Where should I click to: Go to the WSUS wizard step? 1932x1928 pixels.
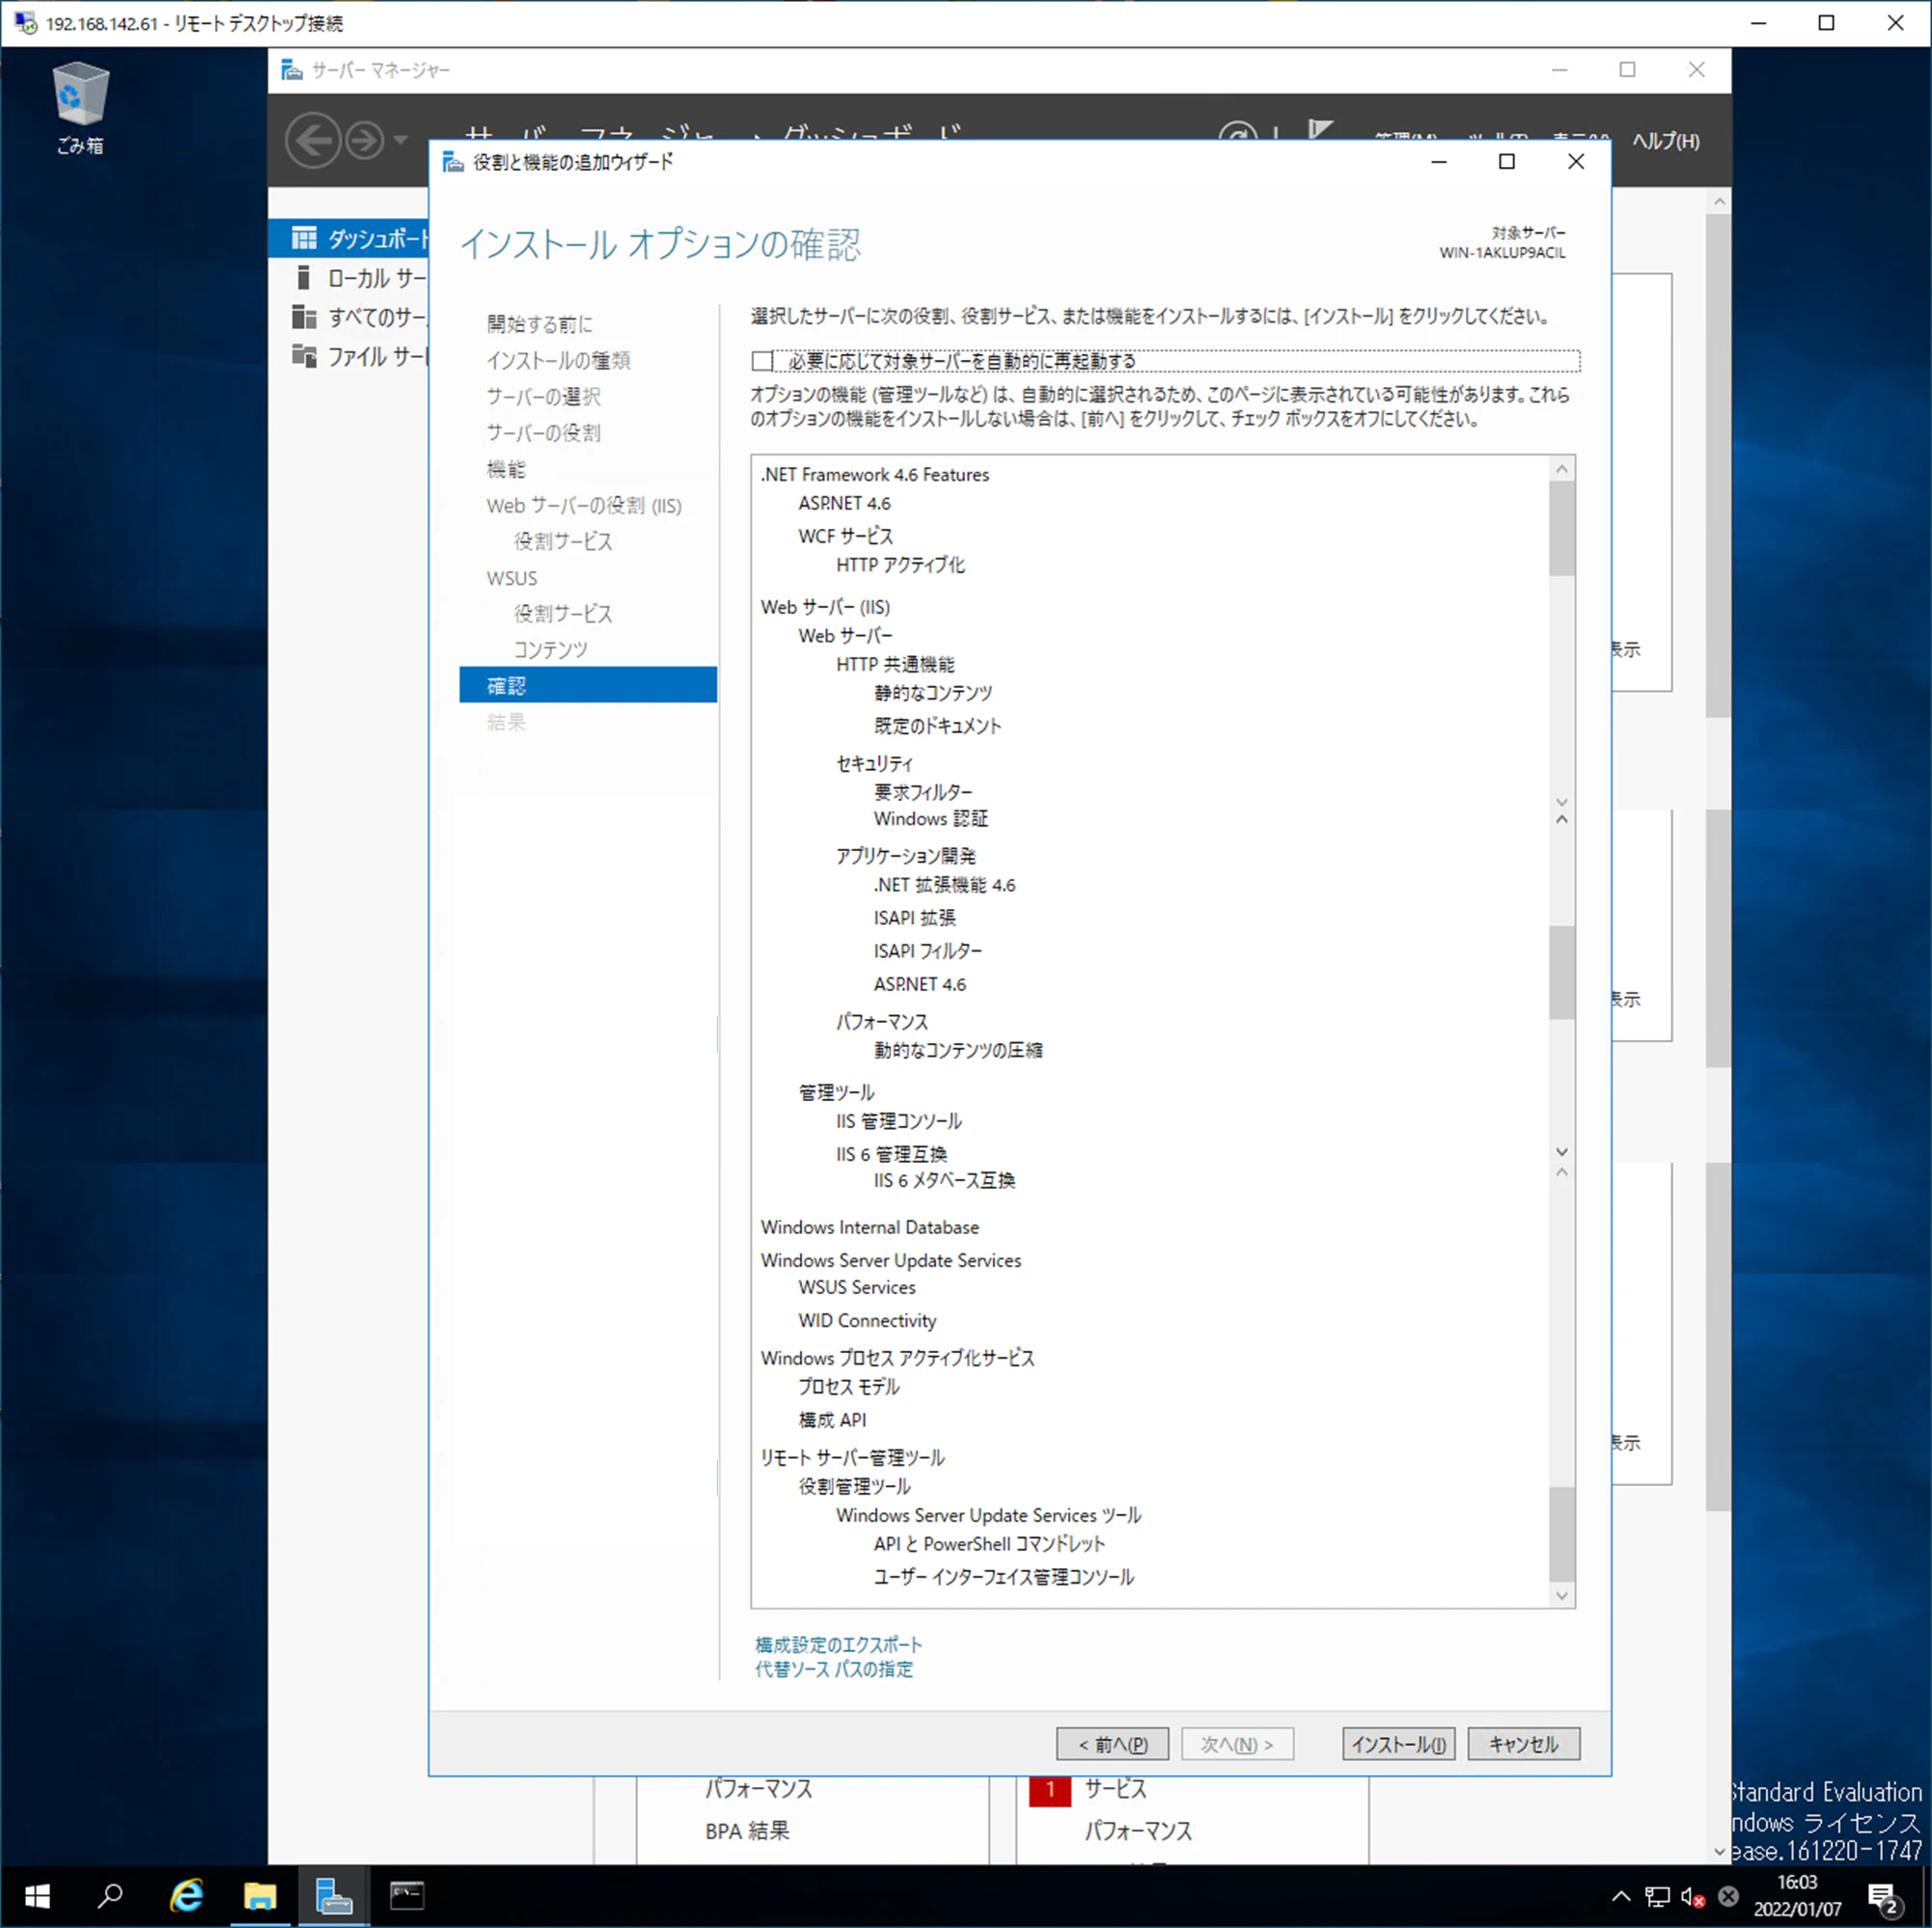[512, 578]
